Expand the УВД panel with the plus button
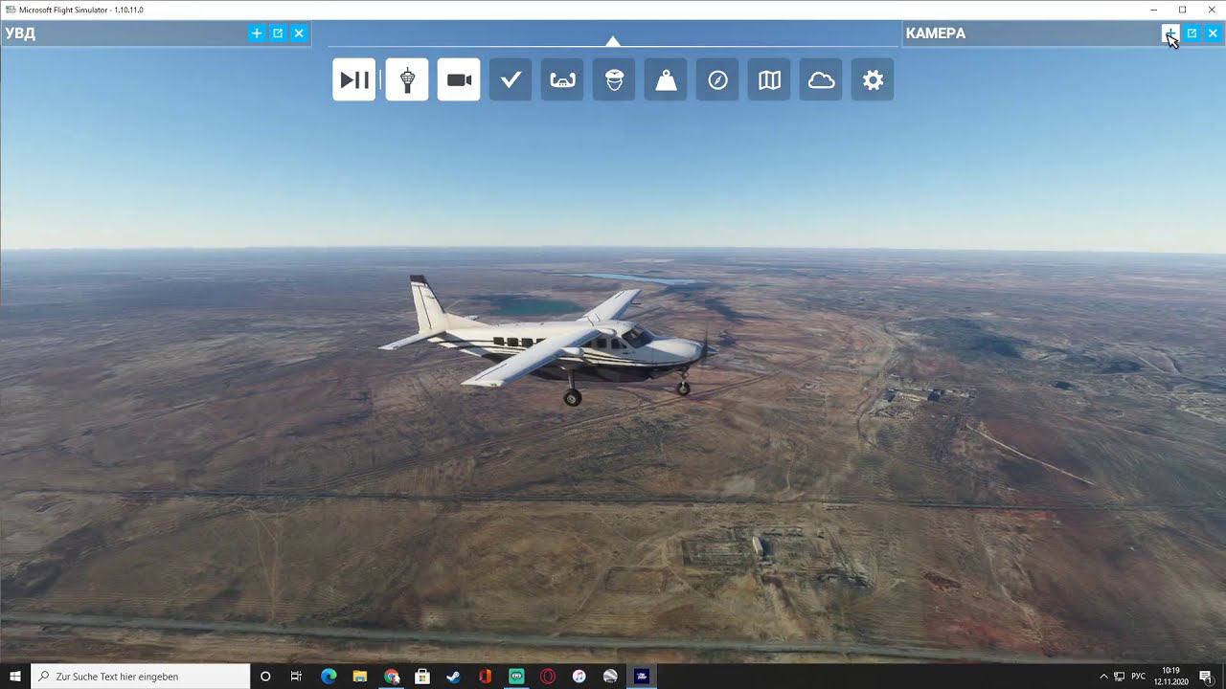1226x689 pixels. click(x=257, y=33)
